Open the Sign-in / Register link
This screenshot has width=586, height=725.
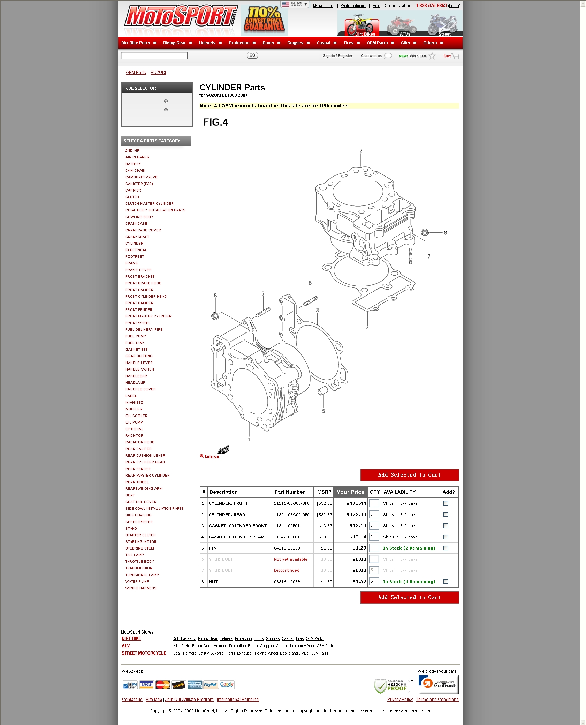point(337,56)
